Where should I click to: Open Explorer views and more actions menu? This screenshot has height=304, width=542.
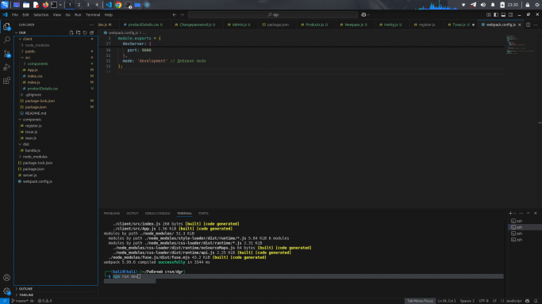tap(91, 25)
